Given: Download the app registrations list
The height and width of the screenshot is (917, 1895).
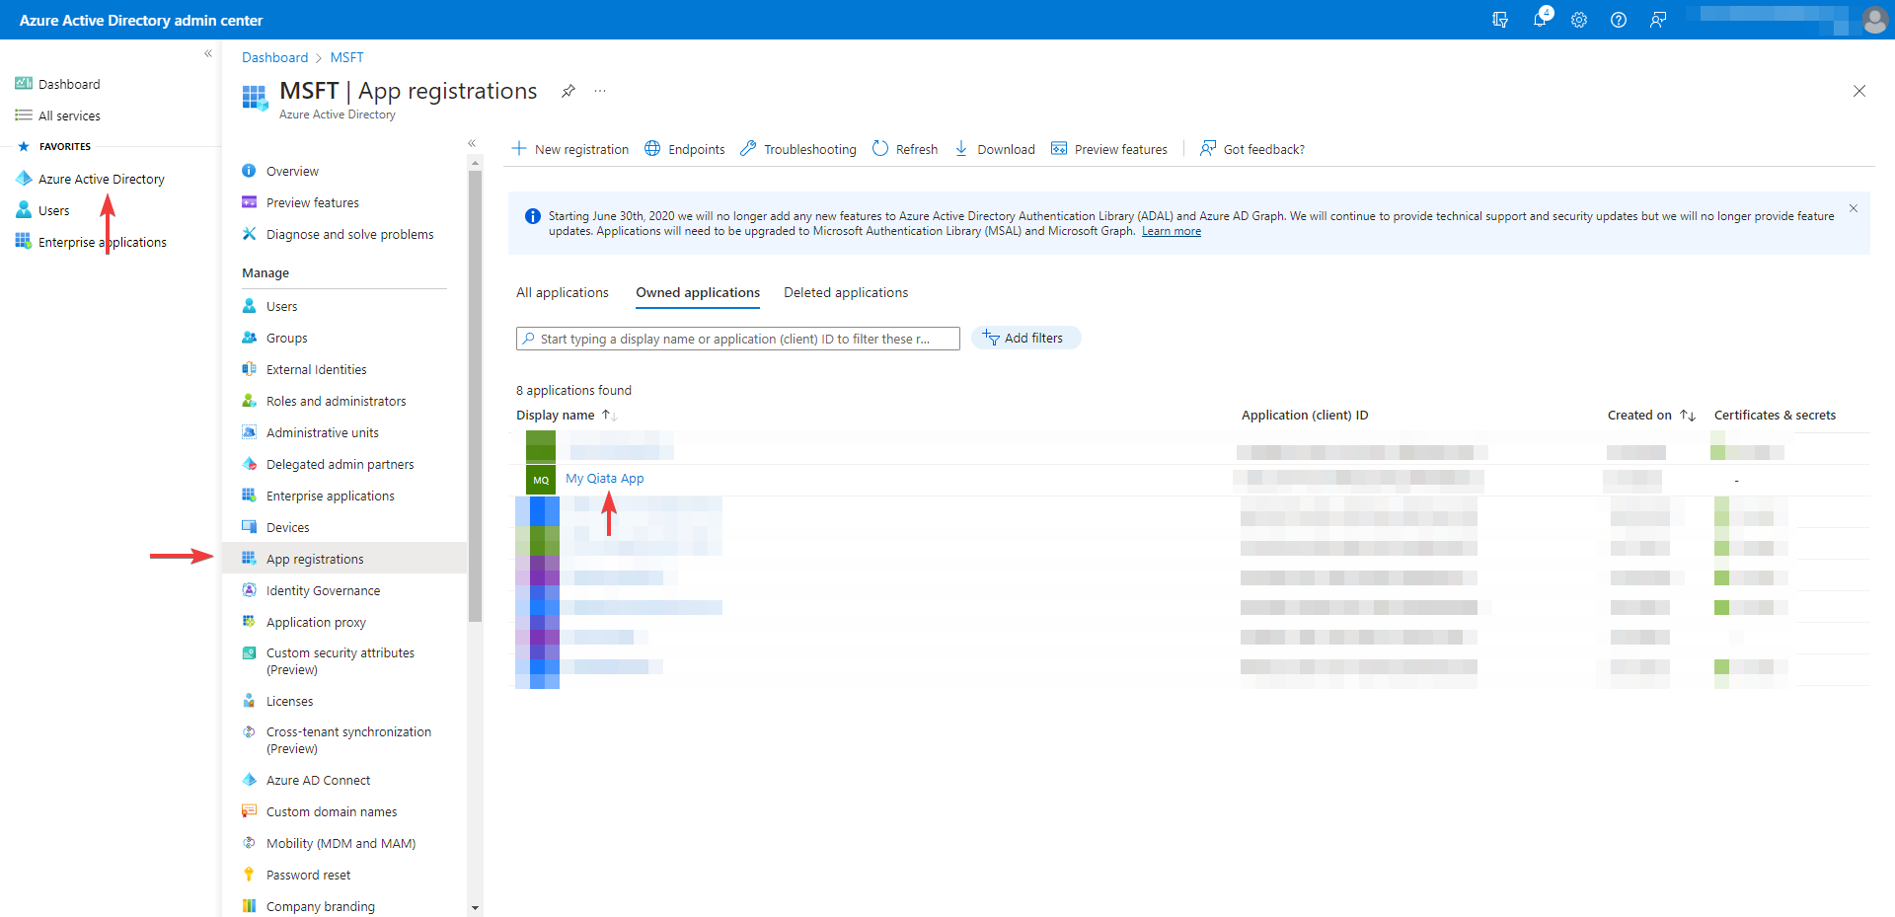Looking at the screenshot, I should 995,149.
